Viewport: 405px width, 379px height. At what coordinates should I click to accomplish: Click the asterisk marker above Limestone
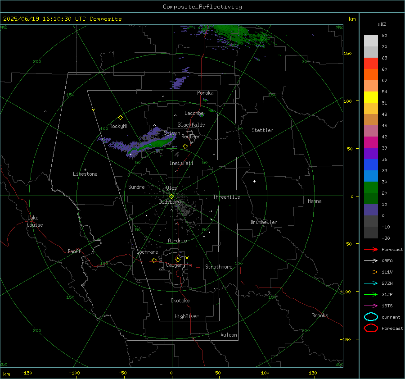[85, 170]
